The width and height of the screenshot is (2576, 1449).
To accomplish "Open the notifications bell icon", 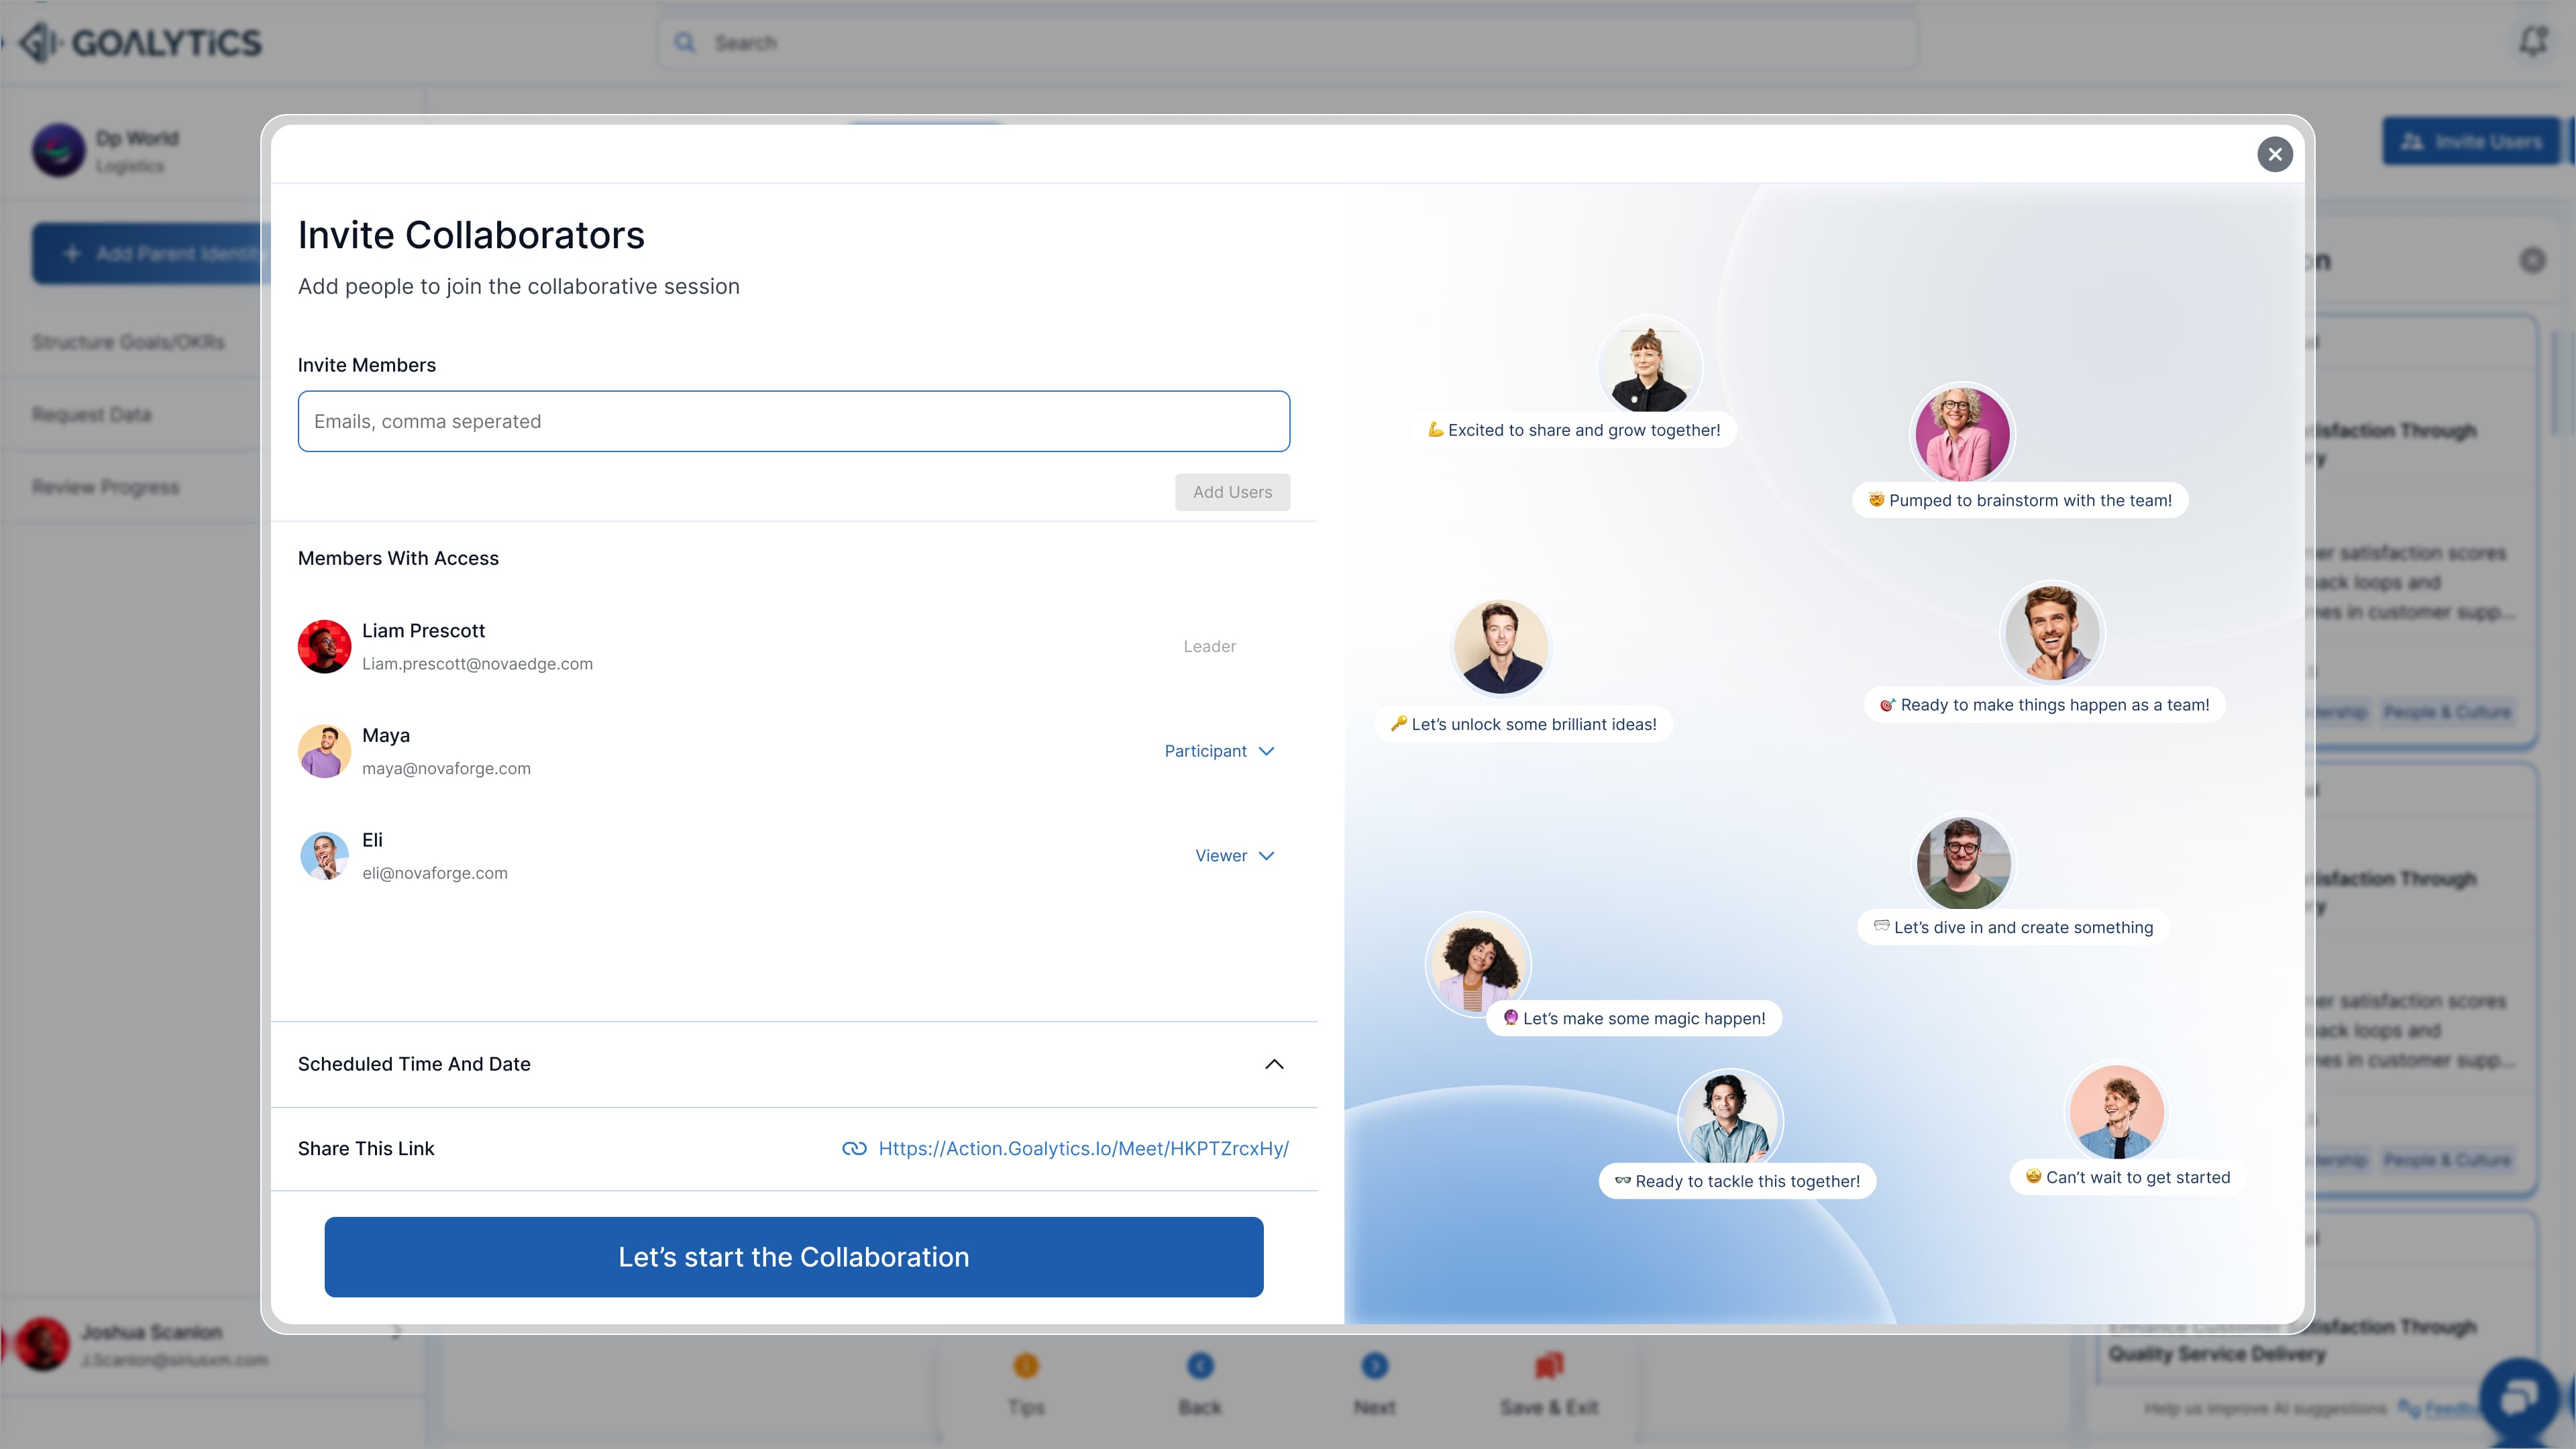I will tap(2532, 42).
